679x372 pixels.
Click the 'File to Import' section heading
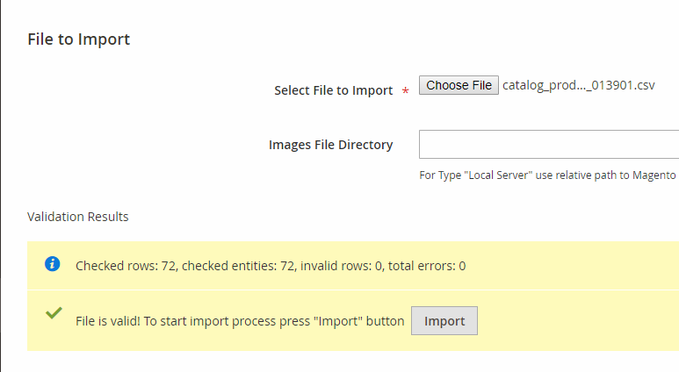click(78, 39)
